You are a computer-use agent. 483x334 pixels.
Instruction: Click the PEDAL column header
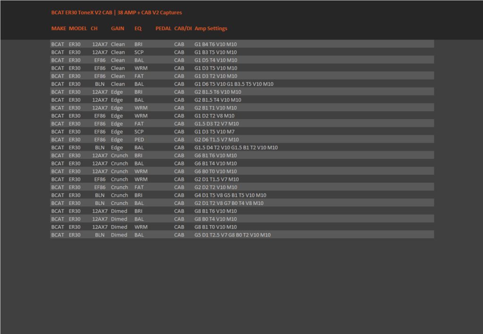tap(163, 28)
